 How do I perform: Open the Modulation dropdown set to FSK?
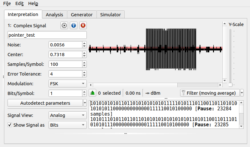68,84
